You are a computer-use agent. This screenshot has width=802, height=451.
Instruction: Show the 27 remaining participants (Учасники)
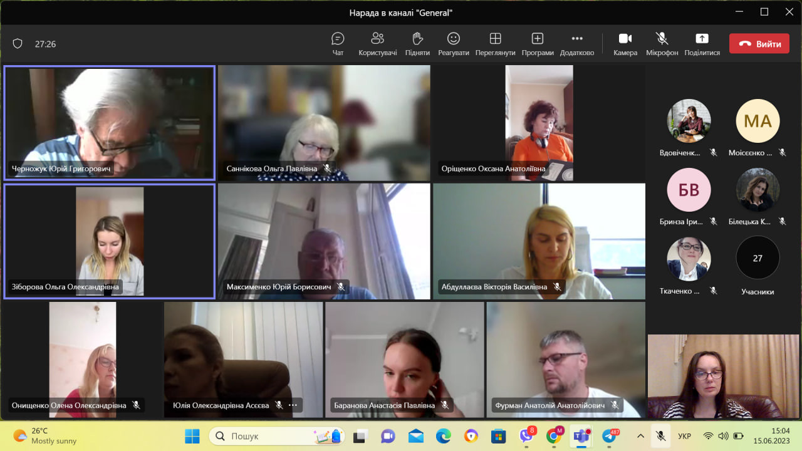click(758, 258)
